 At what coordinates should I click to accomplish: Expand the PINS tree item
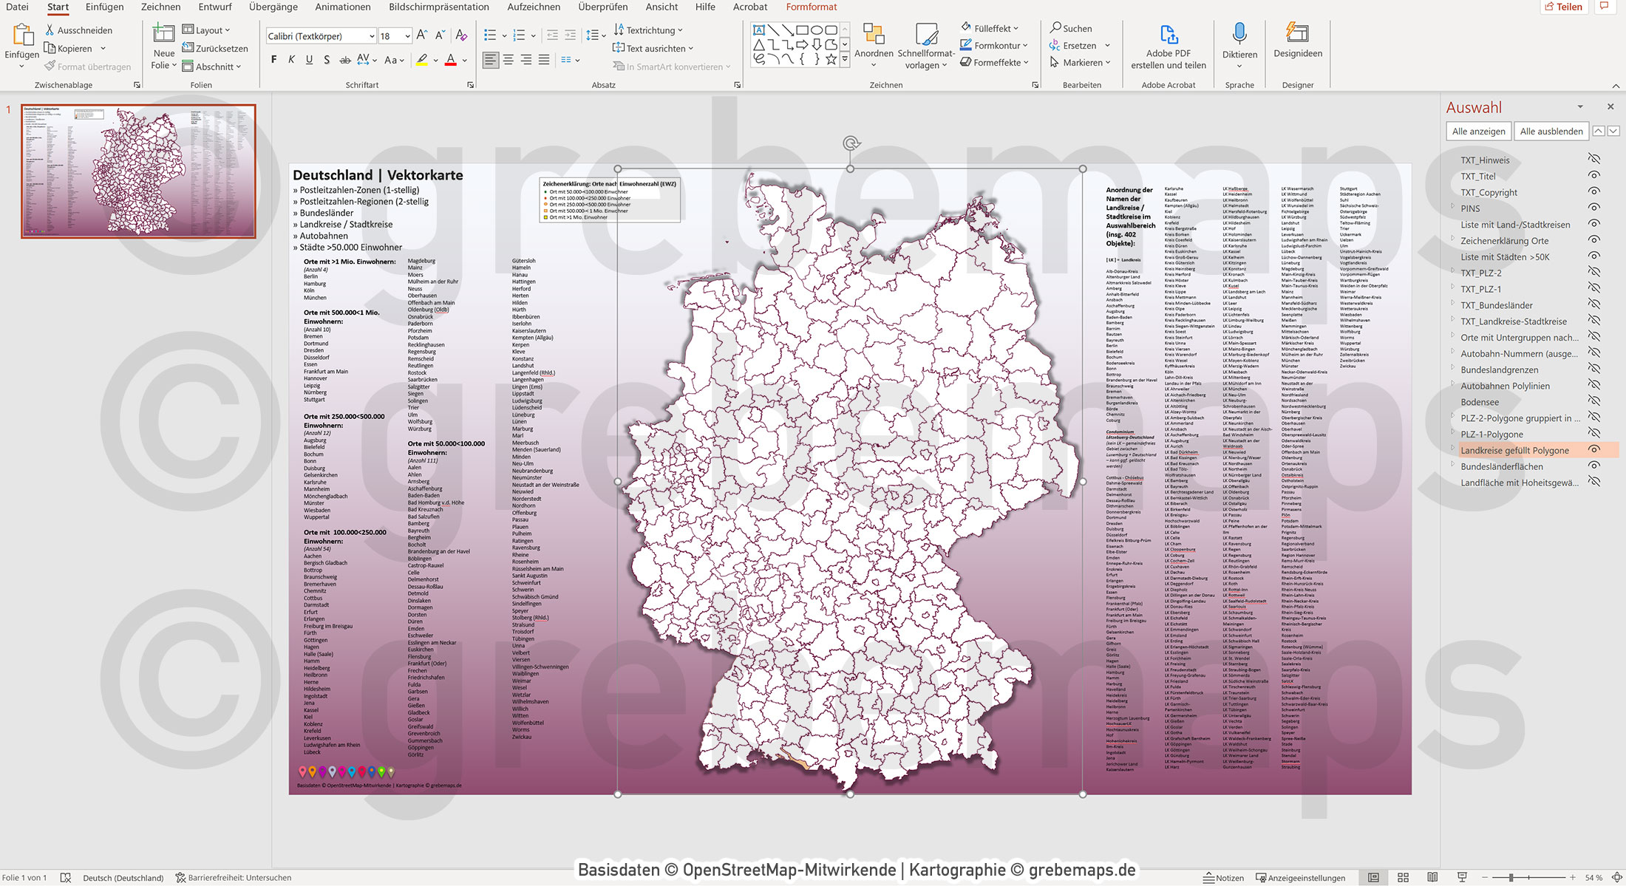click(1453, 208)
